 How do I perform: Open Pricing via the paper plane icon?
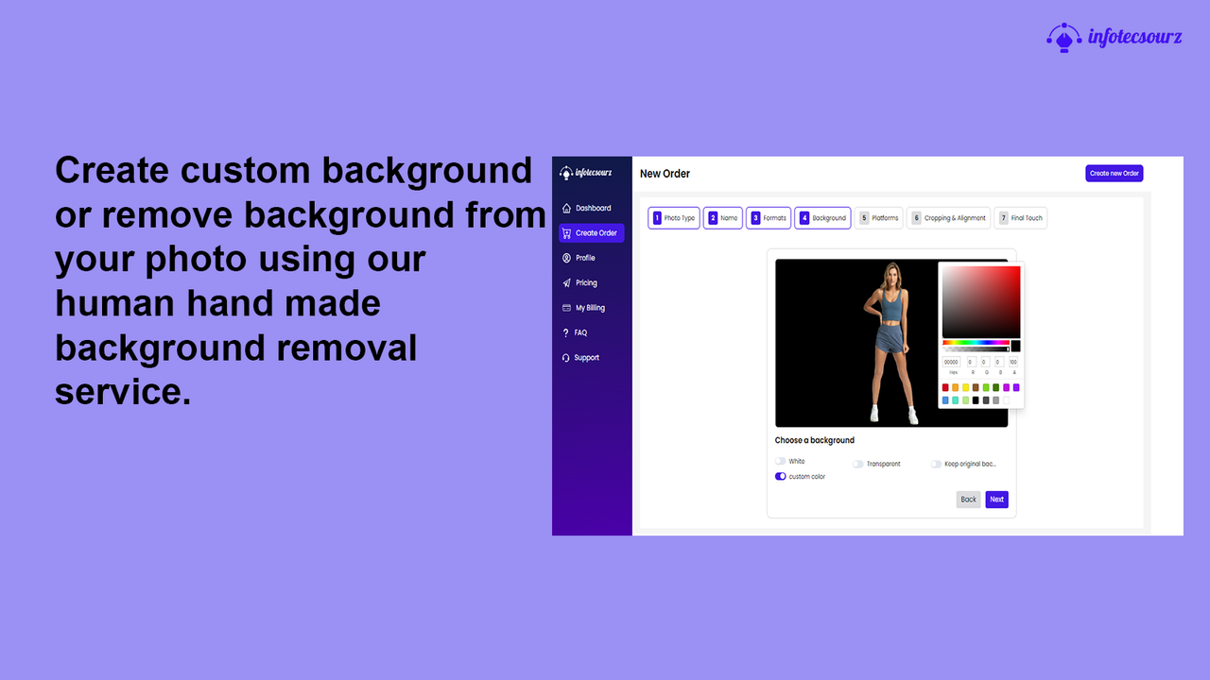566,282
